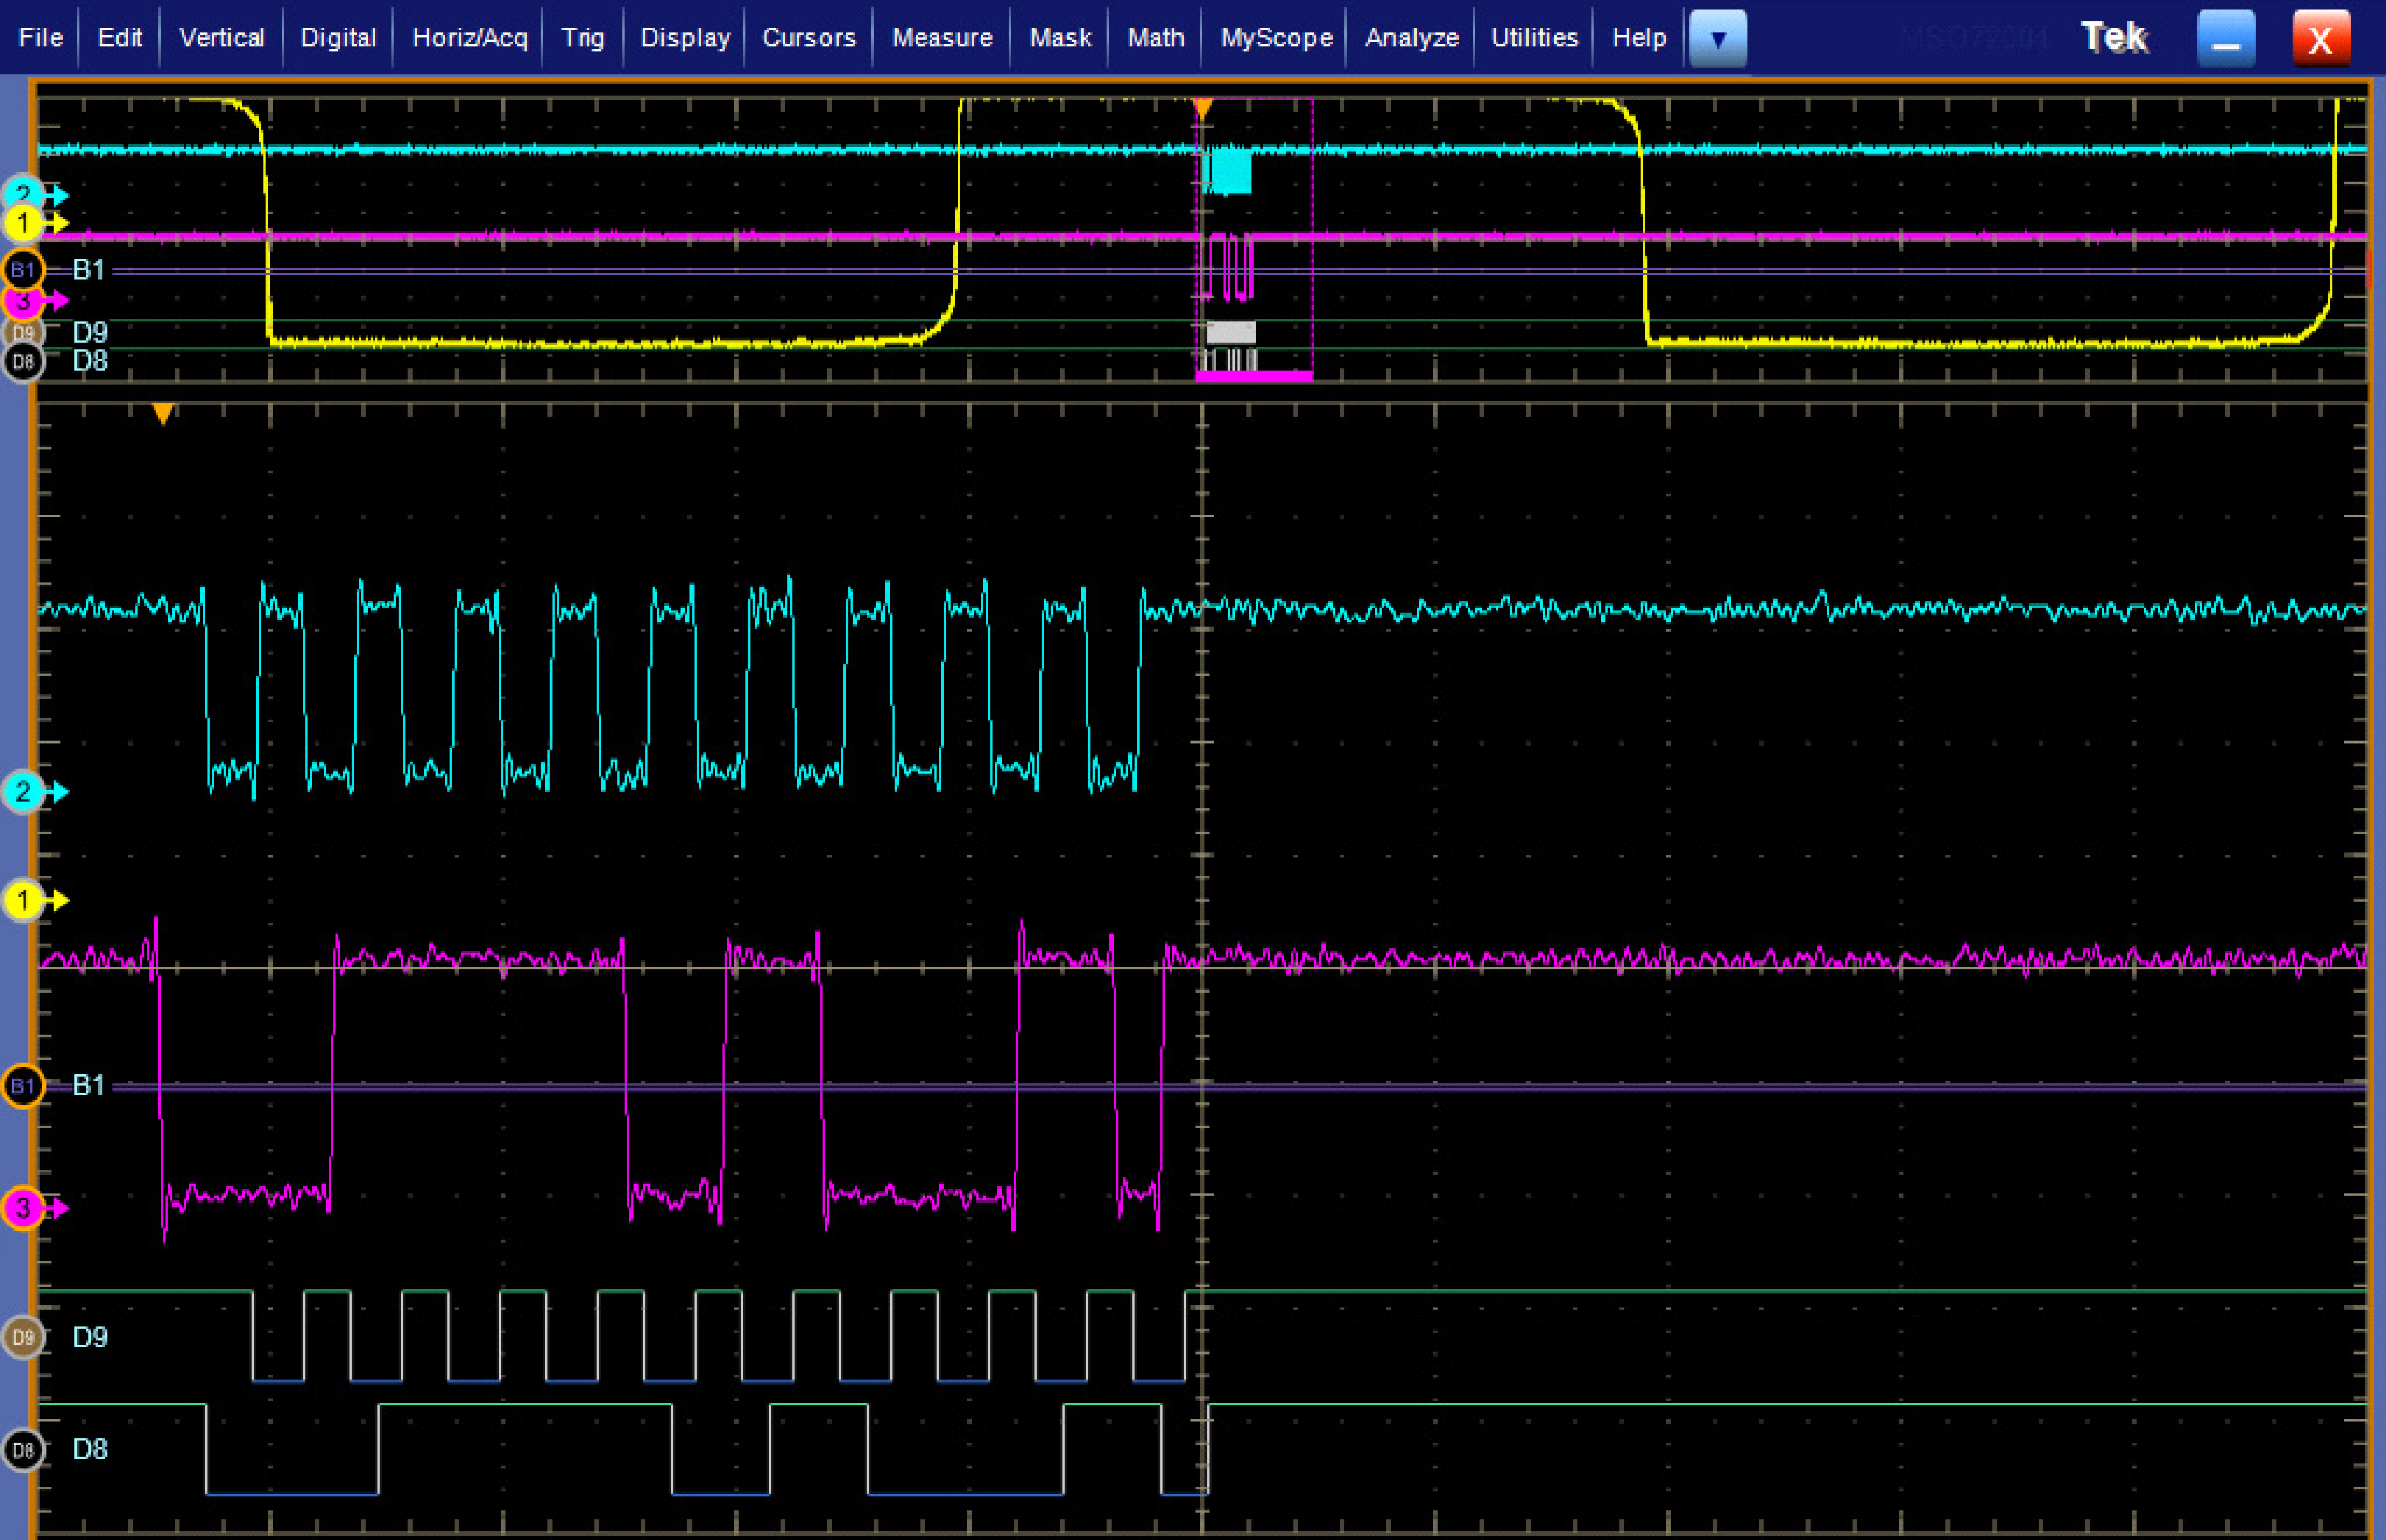Toggle the D9 badge in the overview strip
This screenshot has height=1540, width=2386.
tap(25, 332)
